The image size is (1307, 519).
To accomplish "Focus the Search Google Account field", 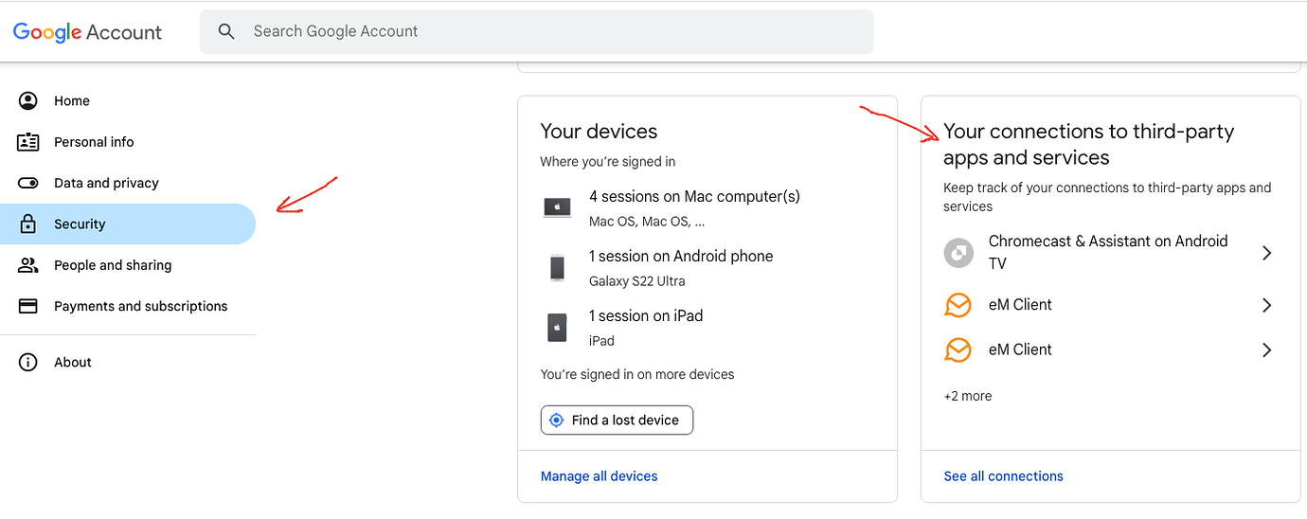I will click(536, 31).
